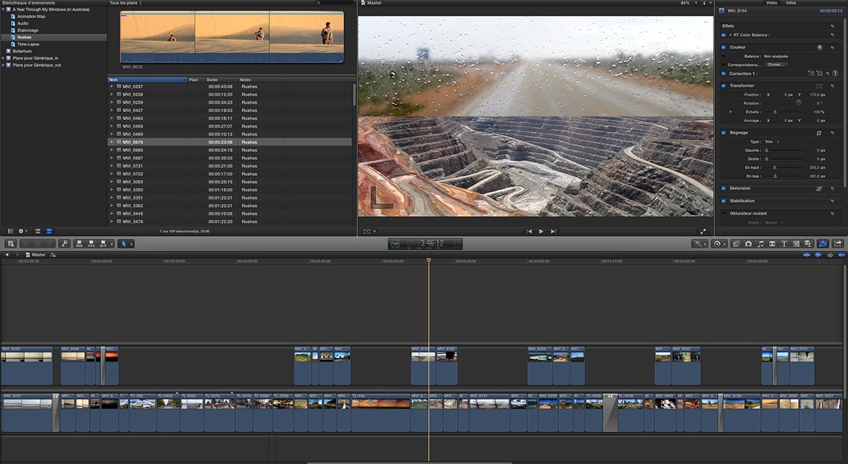Screen dimensions: 848x464
Task: Open the retime speed menu icon
Action: (719, 244)
